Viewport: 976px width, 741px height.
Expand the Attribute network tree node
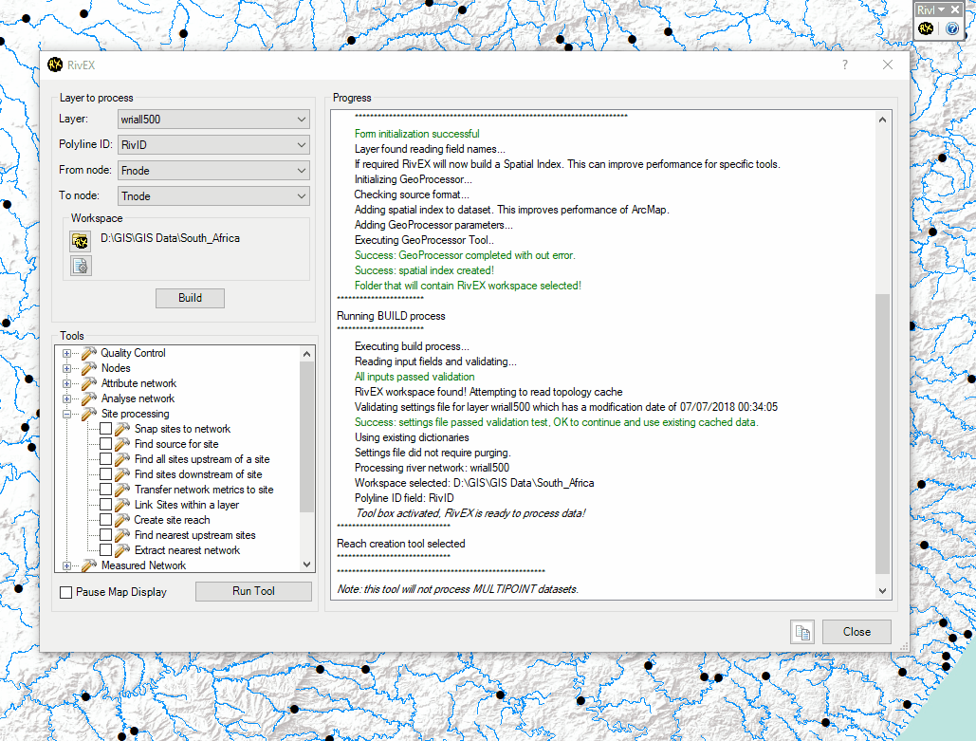tap(66, 383)
